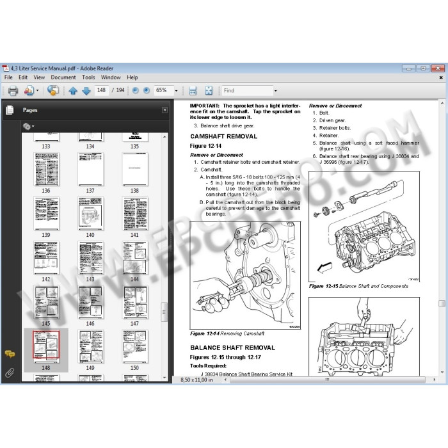
Task: Click the zoom out minus icon
Action: click(136, 91)
